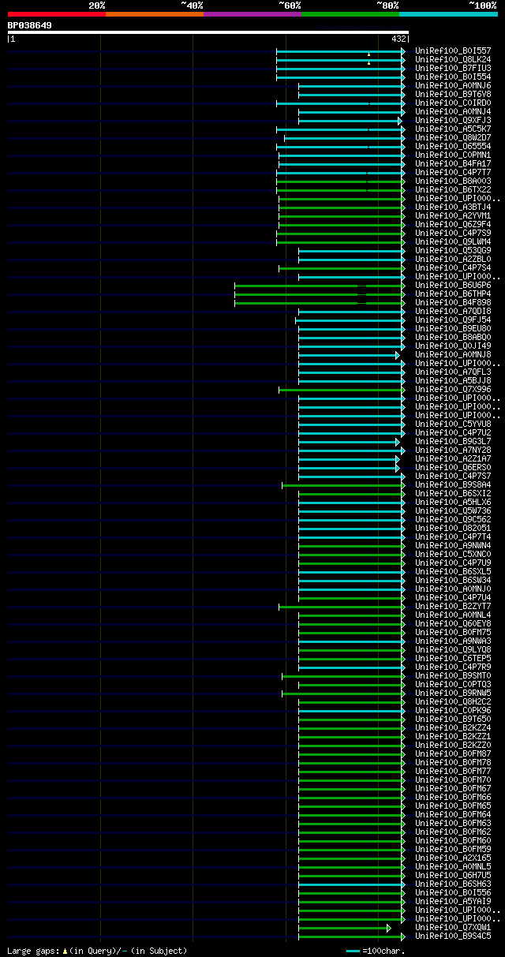
Task: Select the UniRef100_Q6Z9F4 label
Action: tap(453, 224)
